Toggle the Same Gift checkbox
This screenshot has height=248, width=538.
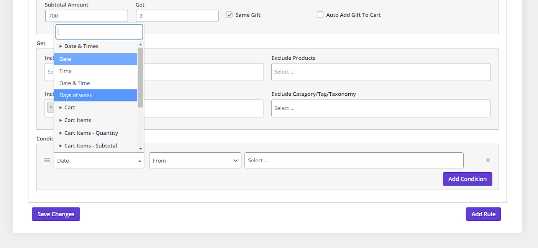(230, 15)
